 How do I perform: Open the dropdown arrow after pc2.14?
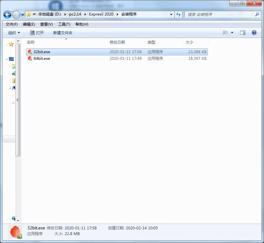[x=85, y=15]
